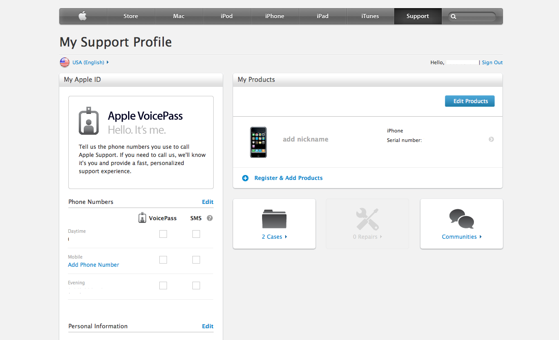The image size is (559, 340).
Task: Click the iPhone product thumbnail image
Action: click(258, 142)
